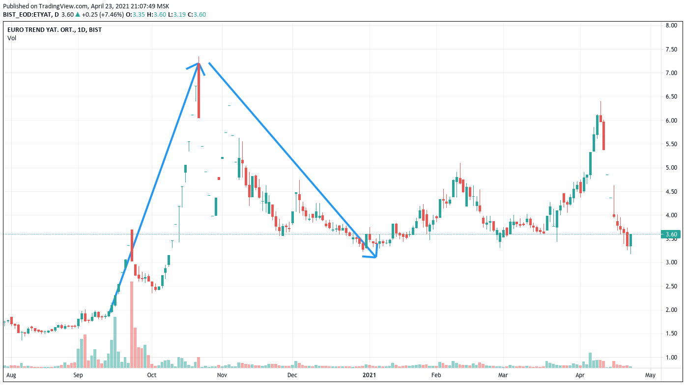Click the 2021 label on time axis
The image size is (686, 385).
click(369, 375)
